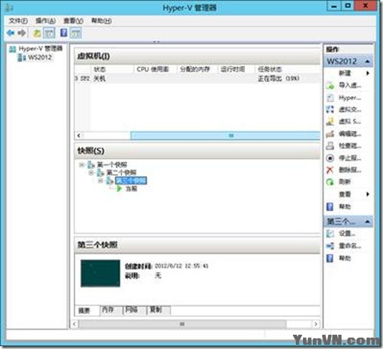Click the left arrow of virtual machines scrollbar
383x349 pixels.
79,136
